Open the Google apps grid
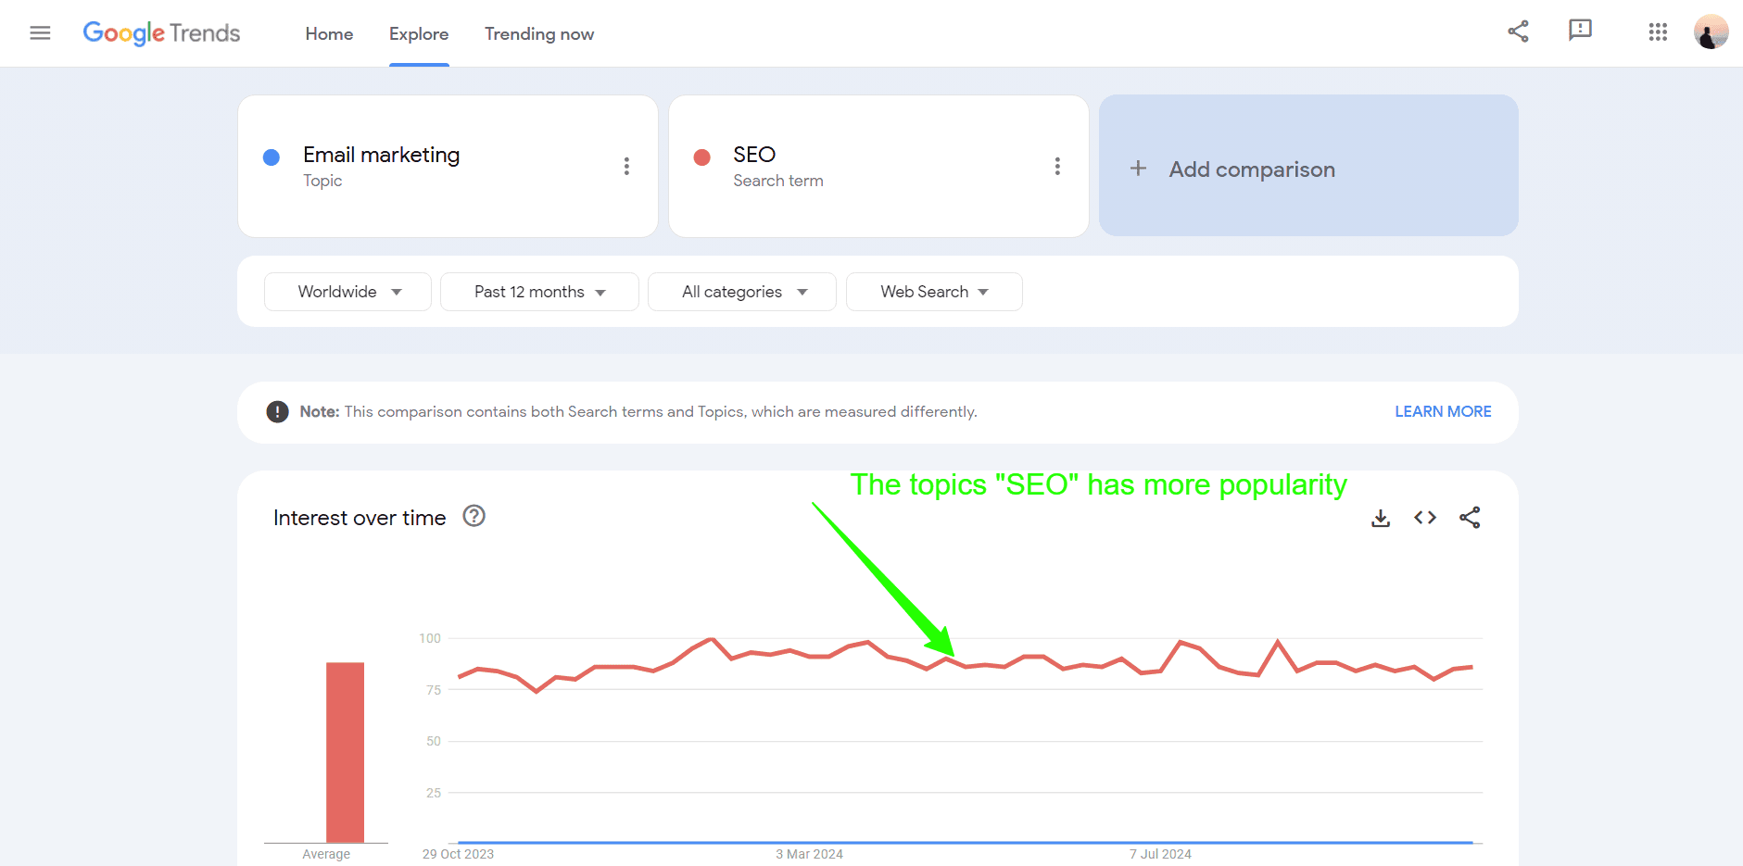 coord(1658,32)
